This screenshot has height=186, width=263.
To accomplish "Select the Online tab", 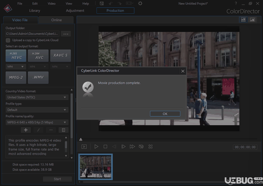I will [56, 20].
